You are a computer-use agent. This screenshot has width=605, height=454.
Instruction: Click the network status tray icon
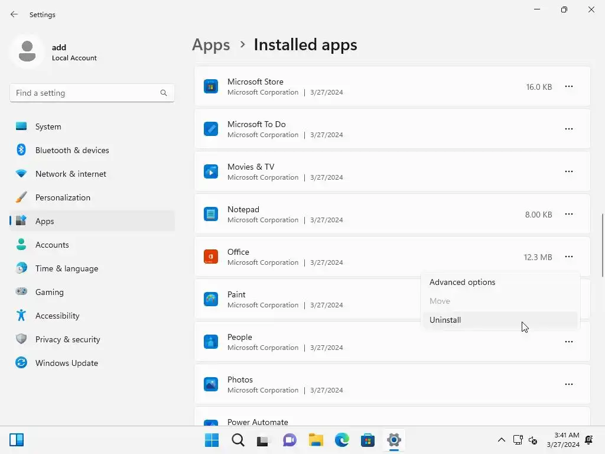pos(518,440)
